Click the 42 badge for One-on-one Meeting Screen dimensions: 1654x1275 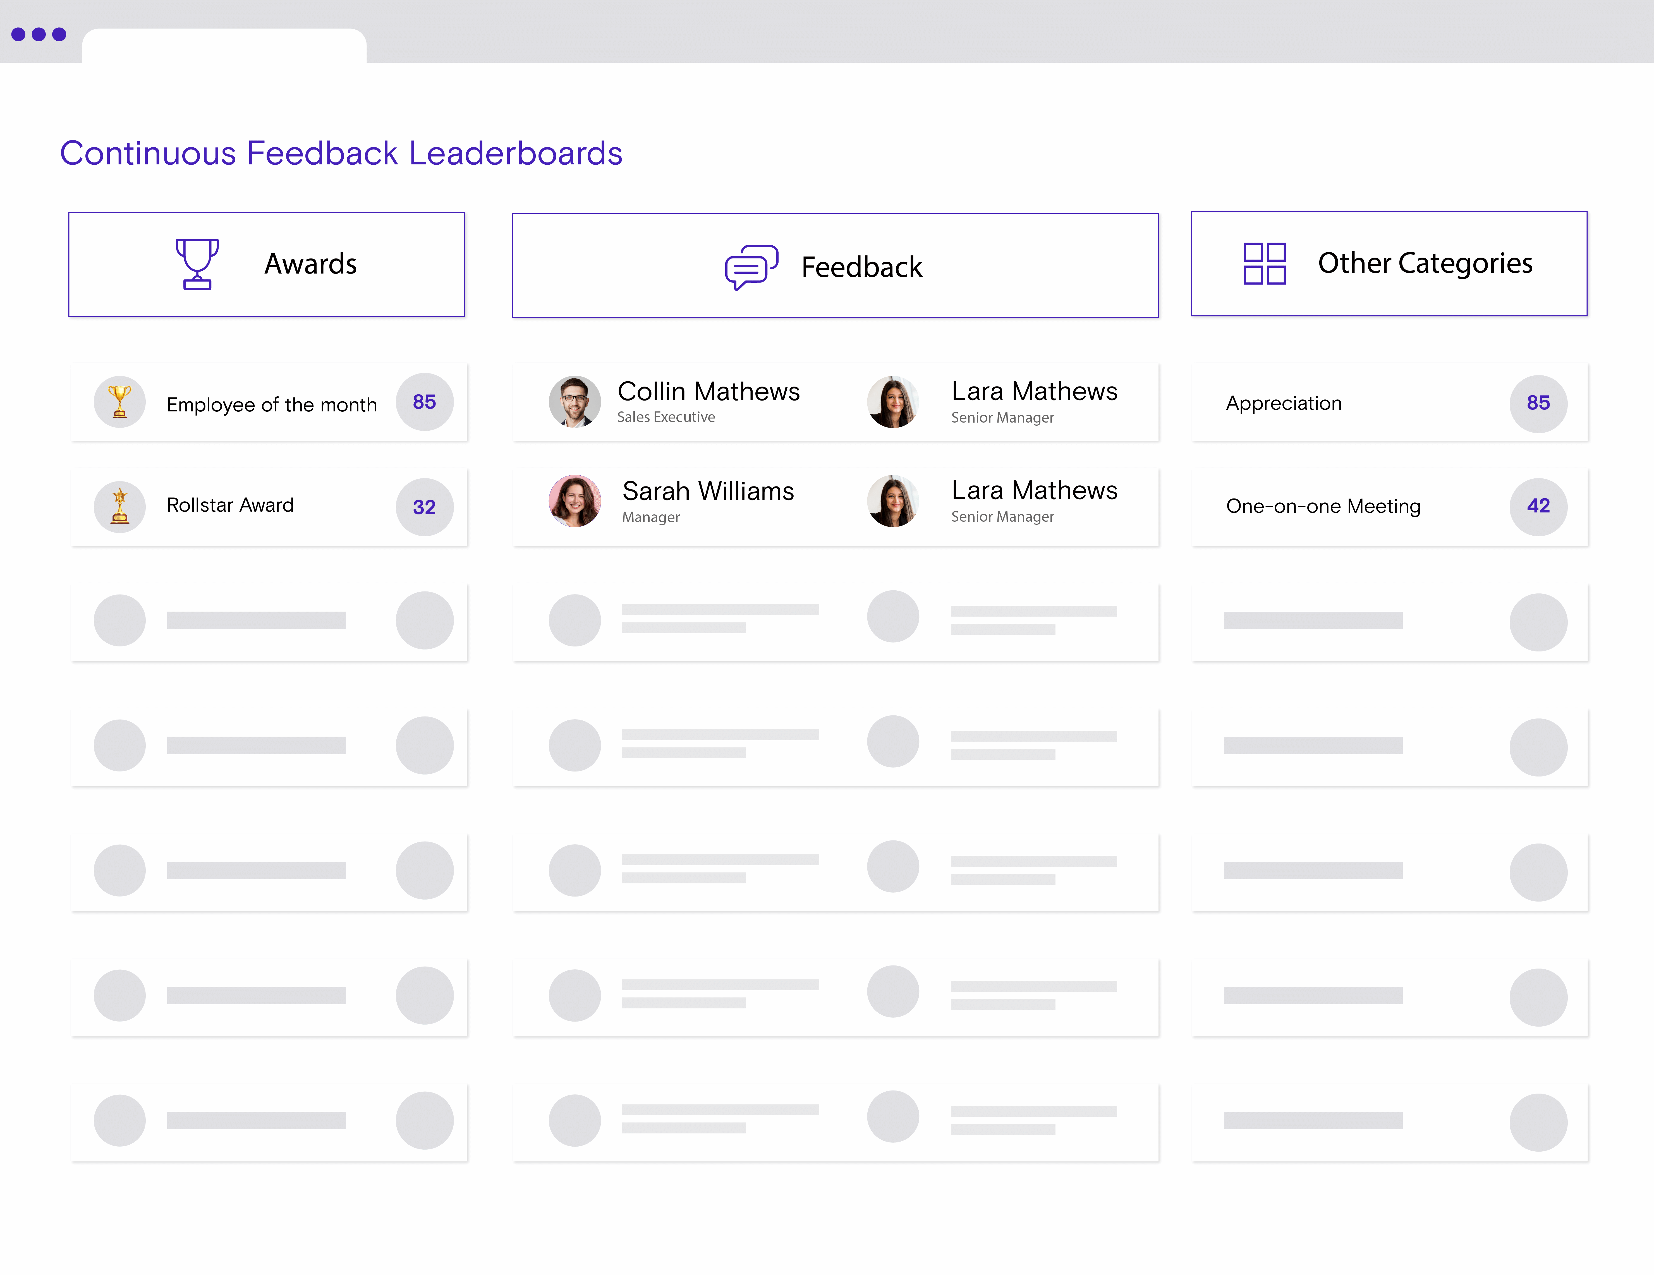(1538, 507)
